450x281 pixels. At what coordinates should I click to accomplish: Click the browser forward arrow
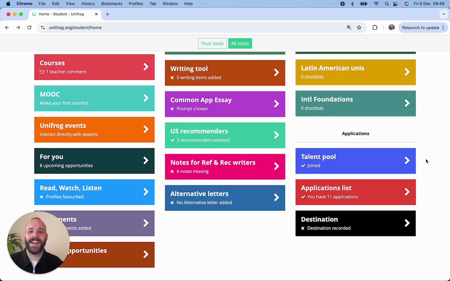(x=18, y=27)
